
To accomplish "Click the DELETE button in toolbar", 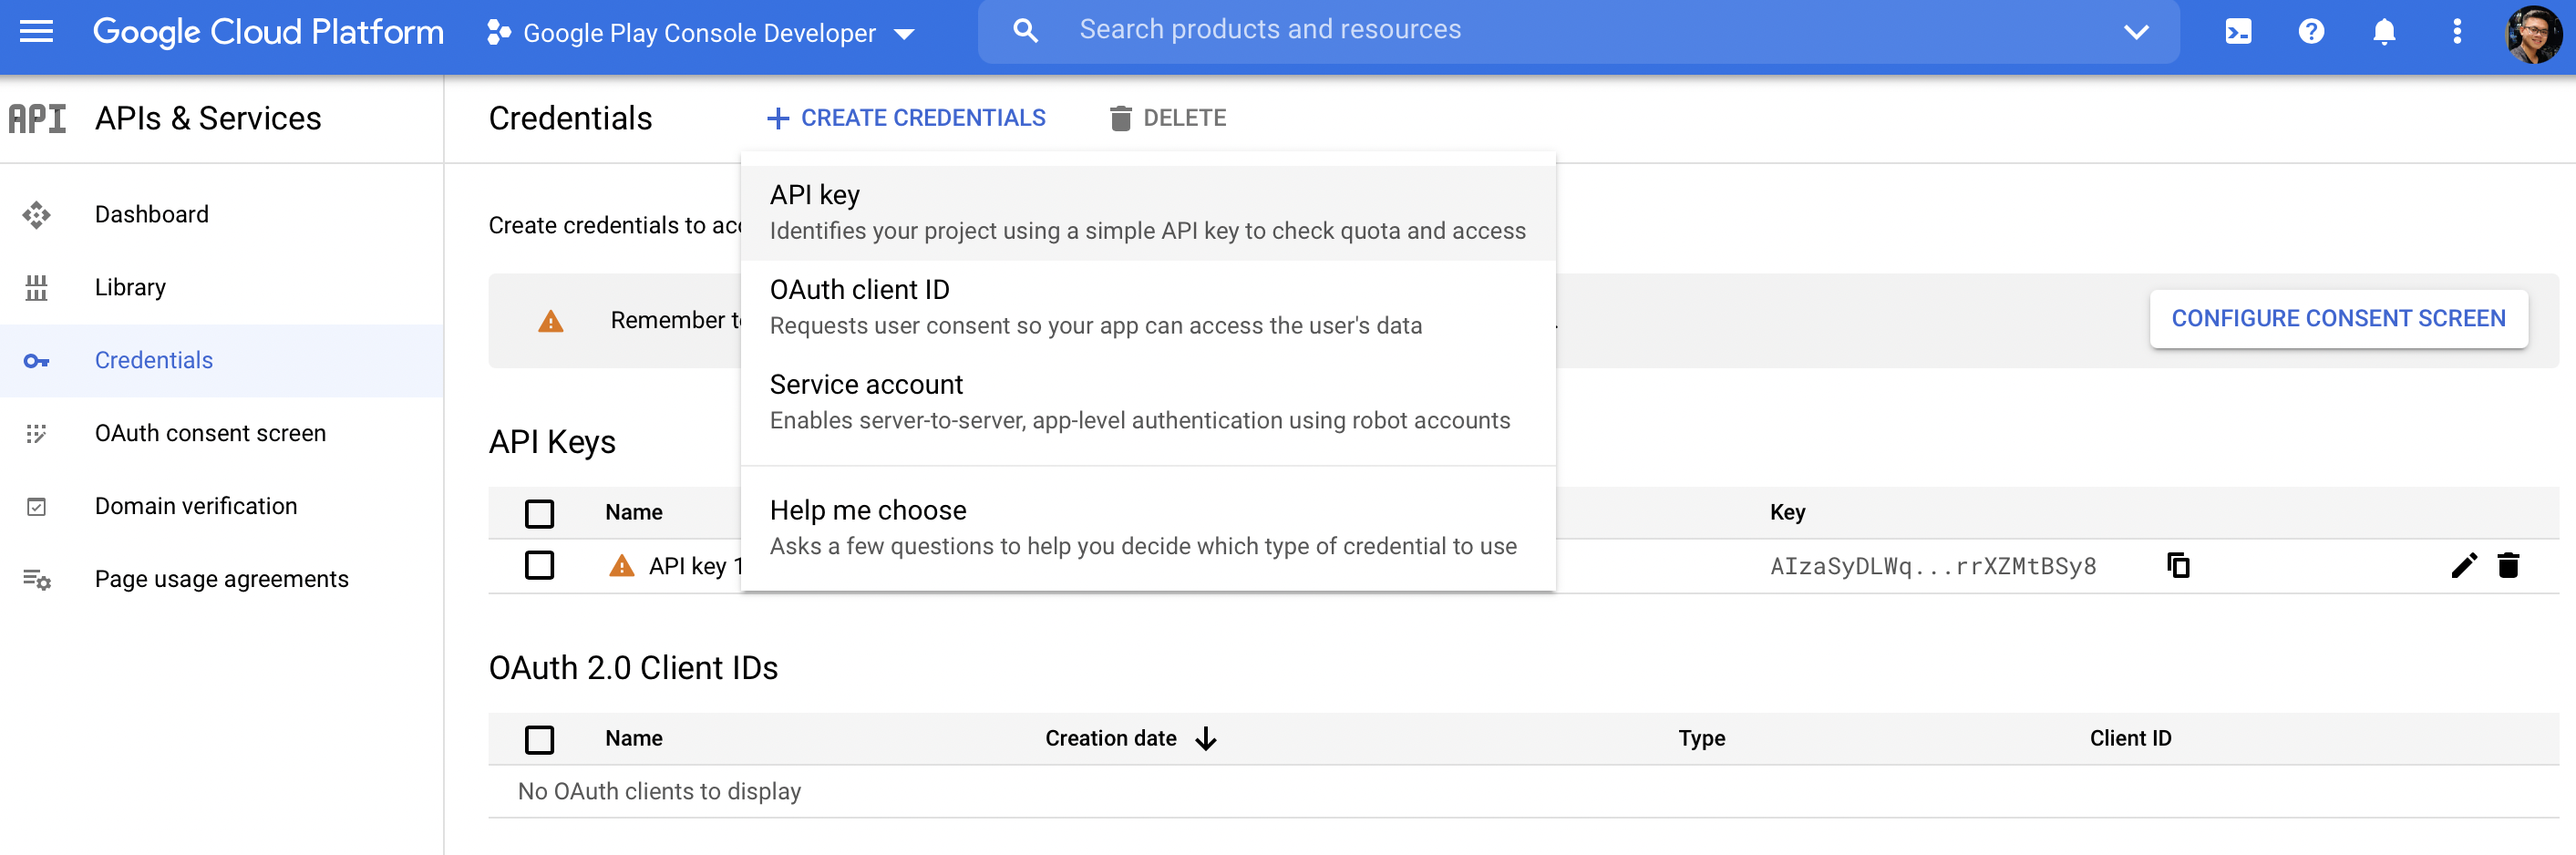I will pyautogui.click(x=1168, y=118).
